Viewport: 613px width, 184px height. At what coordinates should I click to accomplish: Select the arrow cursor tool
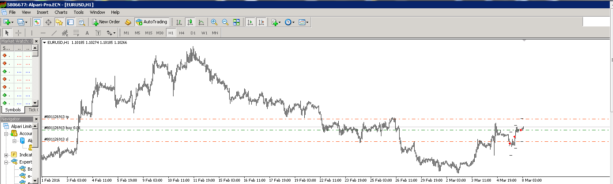coord(7,33)
